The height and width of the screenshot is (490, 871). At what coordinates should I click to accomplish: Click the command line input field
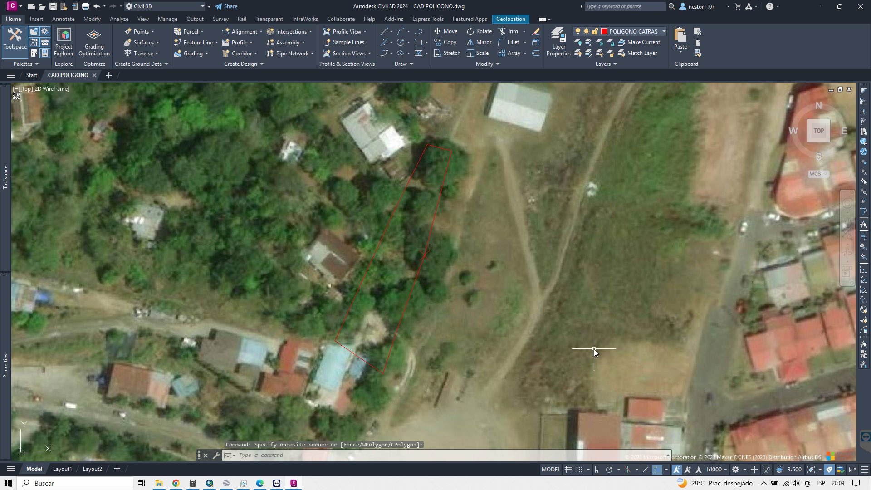tap(363, 455)
